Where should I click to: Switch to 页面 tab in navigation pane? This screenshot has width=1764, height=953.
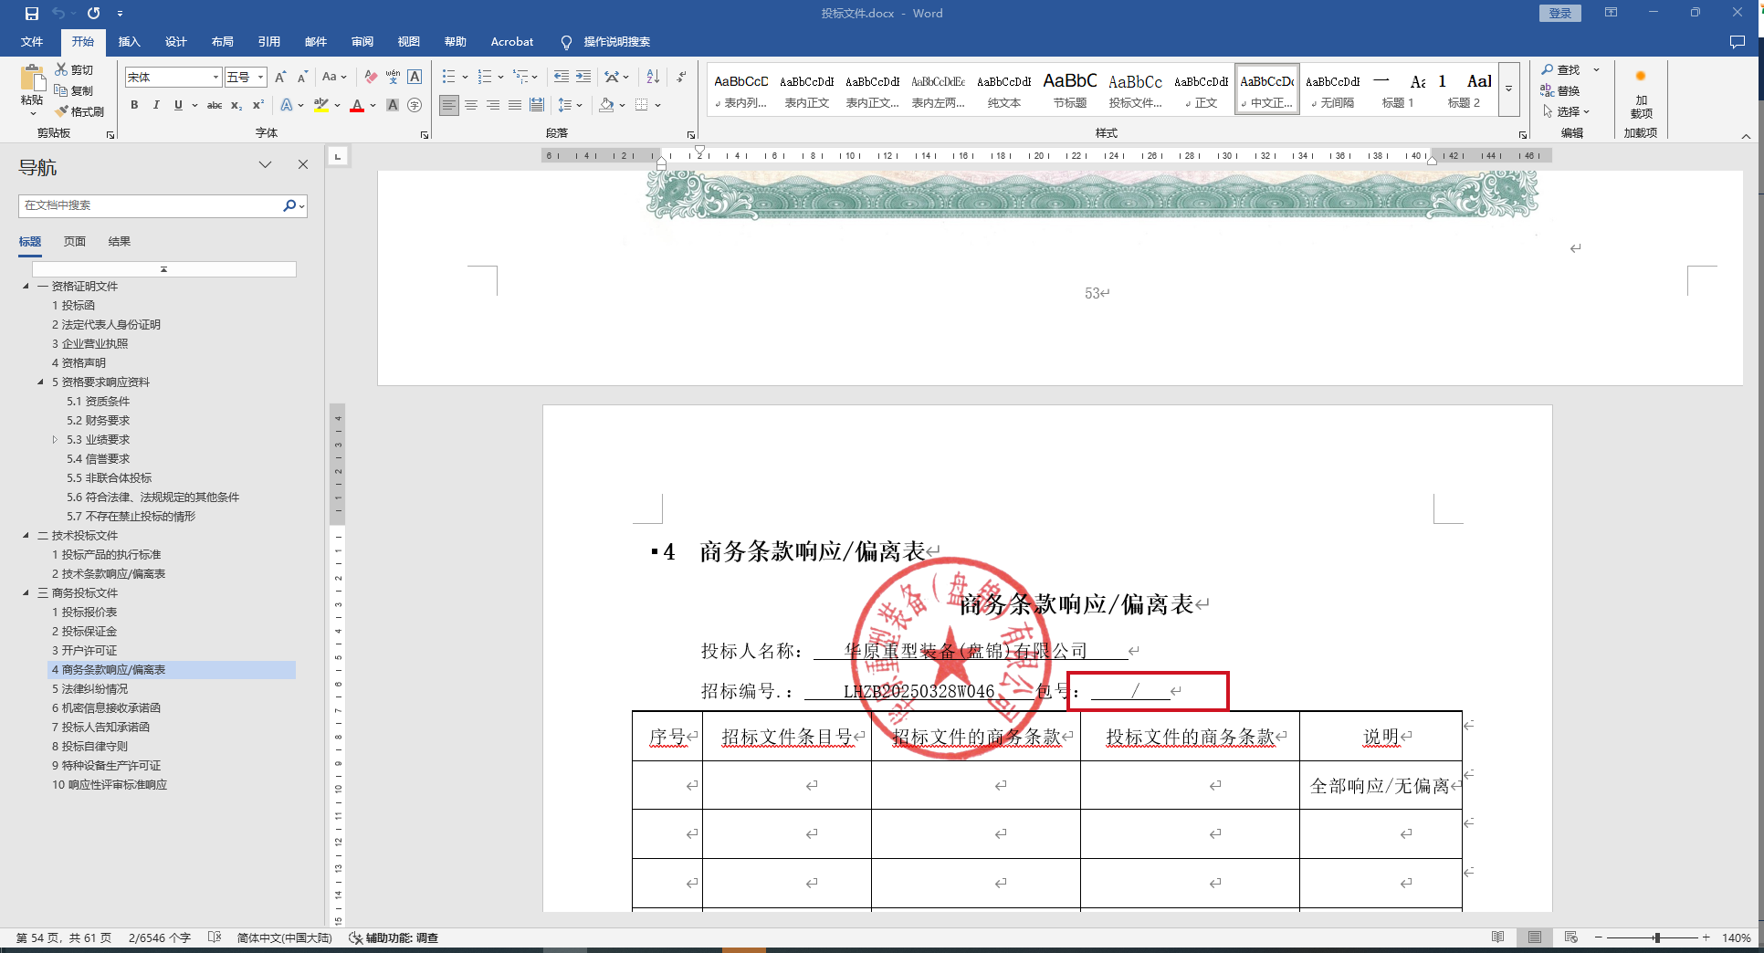(75, 242)
